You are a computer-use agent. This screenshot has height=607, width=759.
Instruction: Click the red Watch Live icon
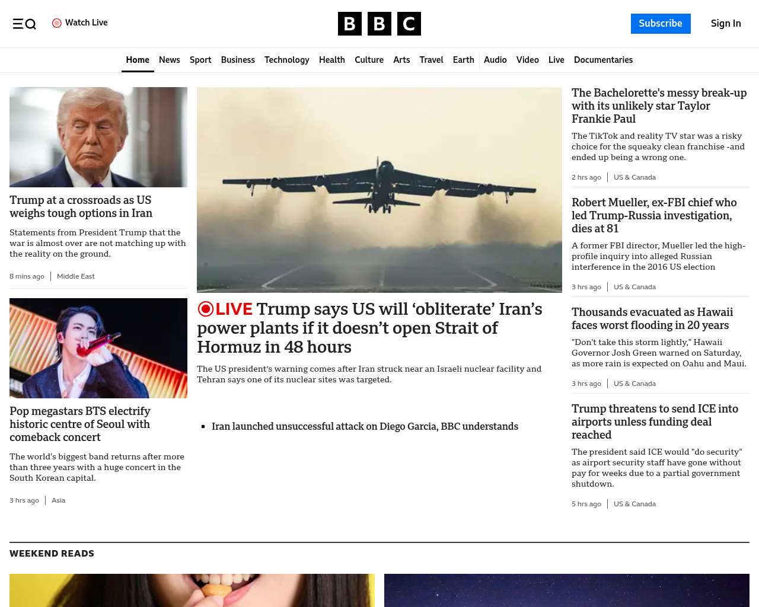[57, 23]
